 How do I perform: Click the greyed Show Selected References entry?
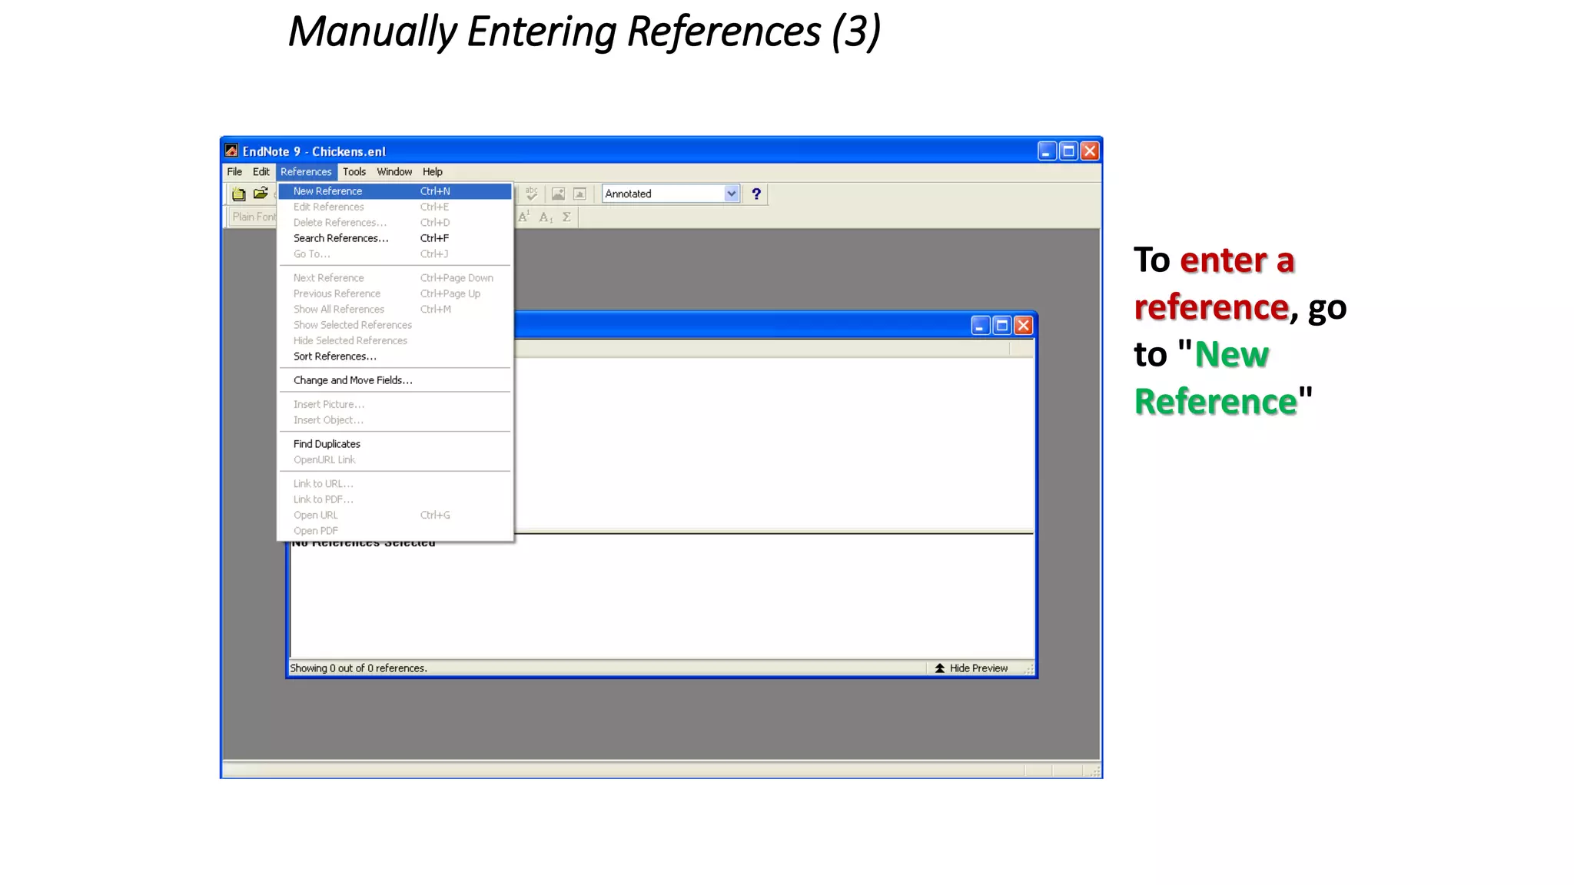pyautogui.click(x=395, y=325)
